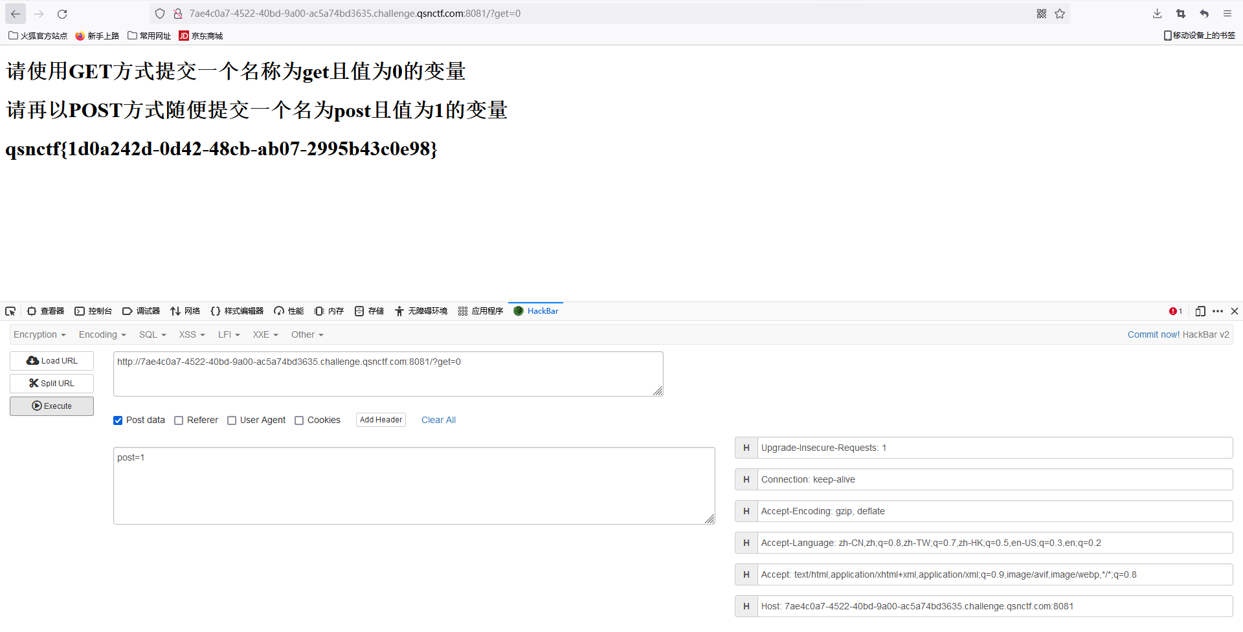
Task: Disable the Post data checkbox
Action: click(118, 420)
